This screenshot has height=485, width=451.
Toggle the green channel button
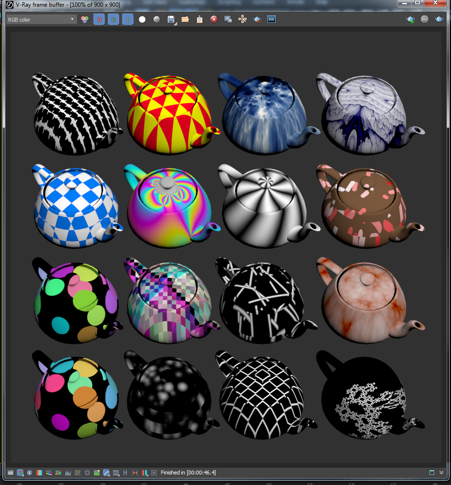(x=113, y=20)
